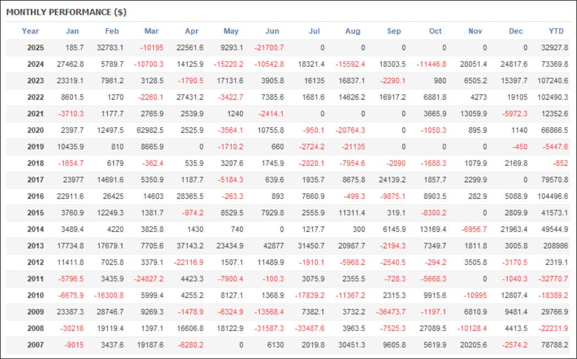Click the 2013 year row label

(35, 246)
